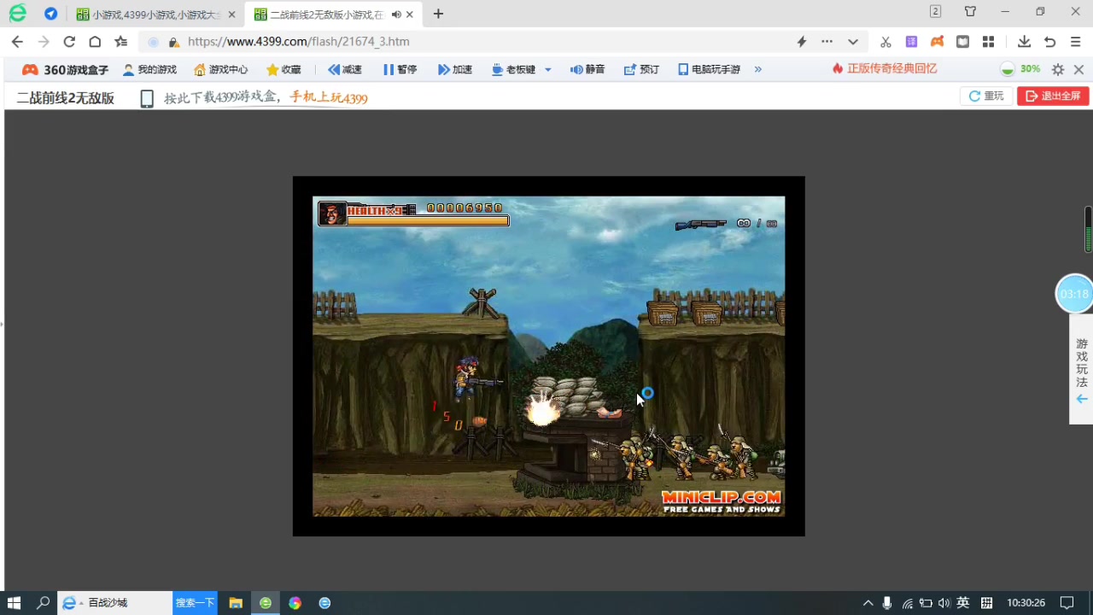
Task: Open 我的游戏 in the game bar
Action: [150, 70]
